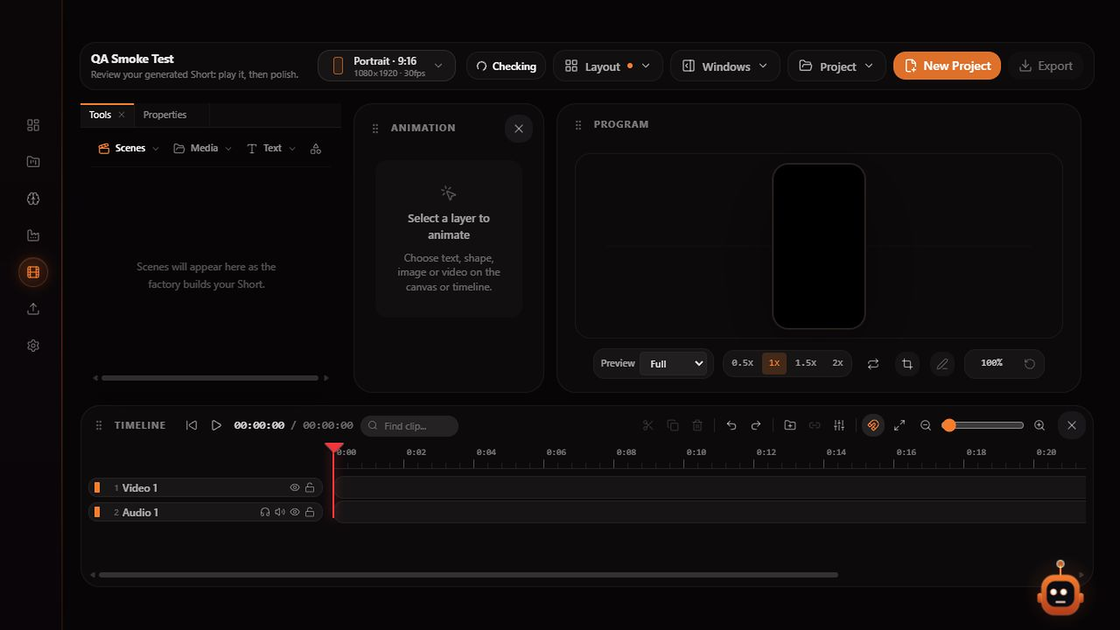Undo last action in timeline toolbar
This screenshot has width=1120, height=630.
point(731,425)
